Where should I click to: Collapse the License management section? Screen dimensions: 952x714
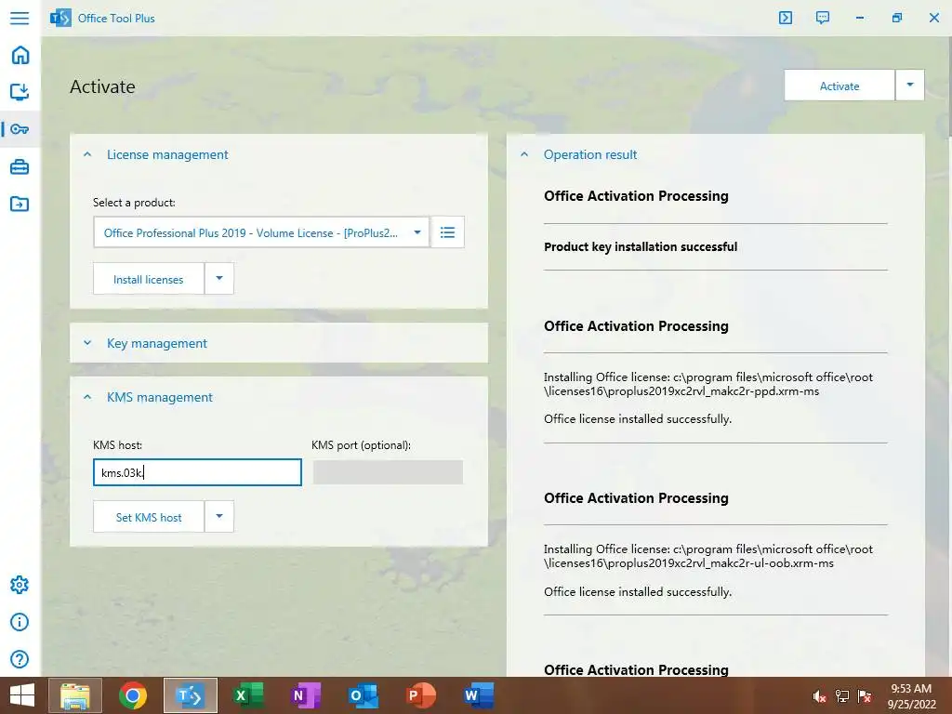(87, 154)
